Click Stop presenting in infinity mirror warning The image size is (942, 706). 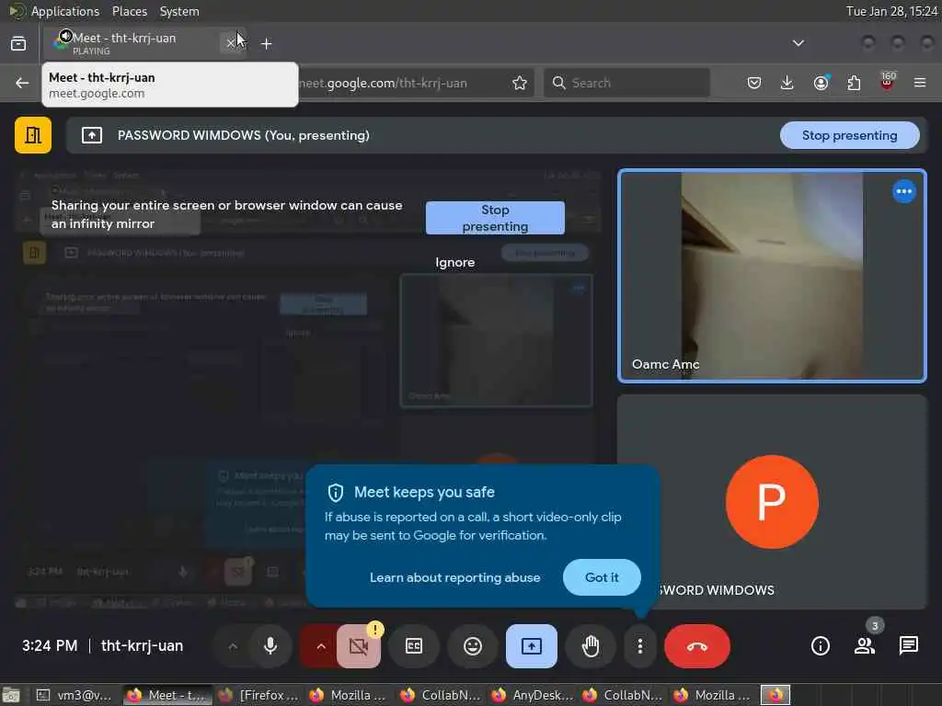click(x=495, y=217)
